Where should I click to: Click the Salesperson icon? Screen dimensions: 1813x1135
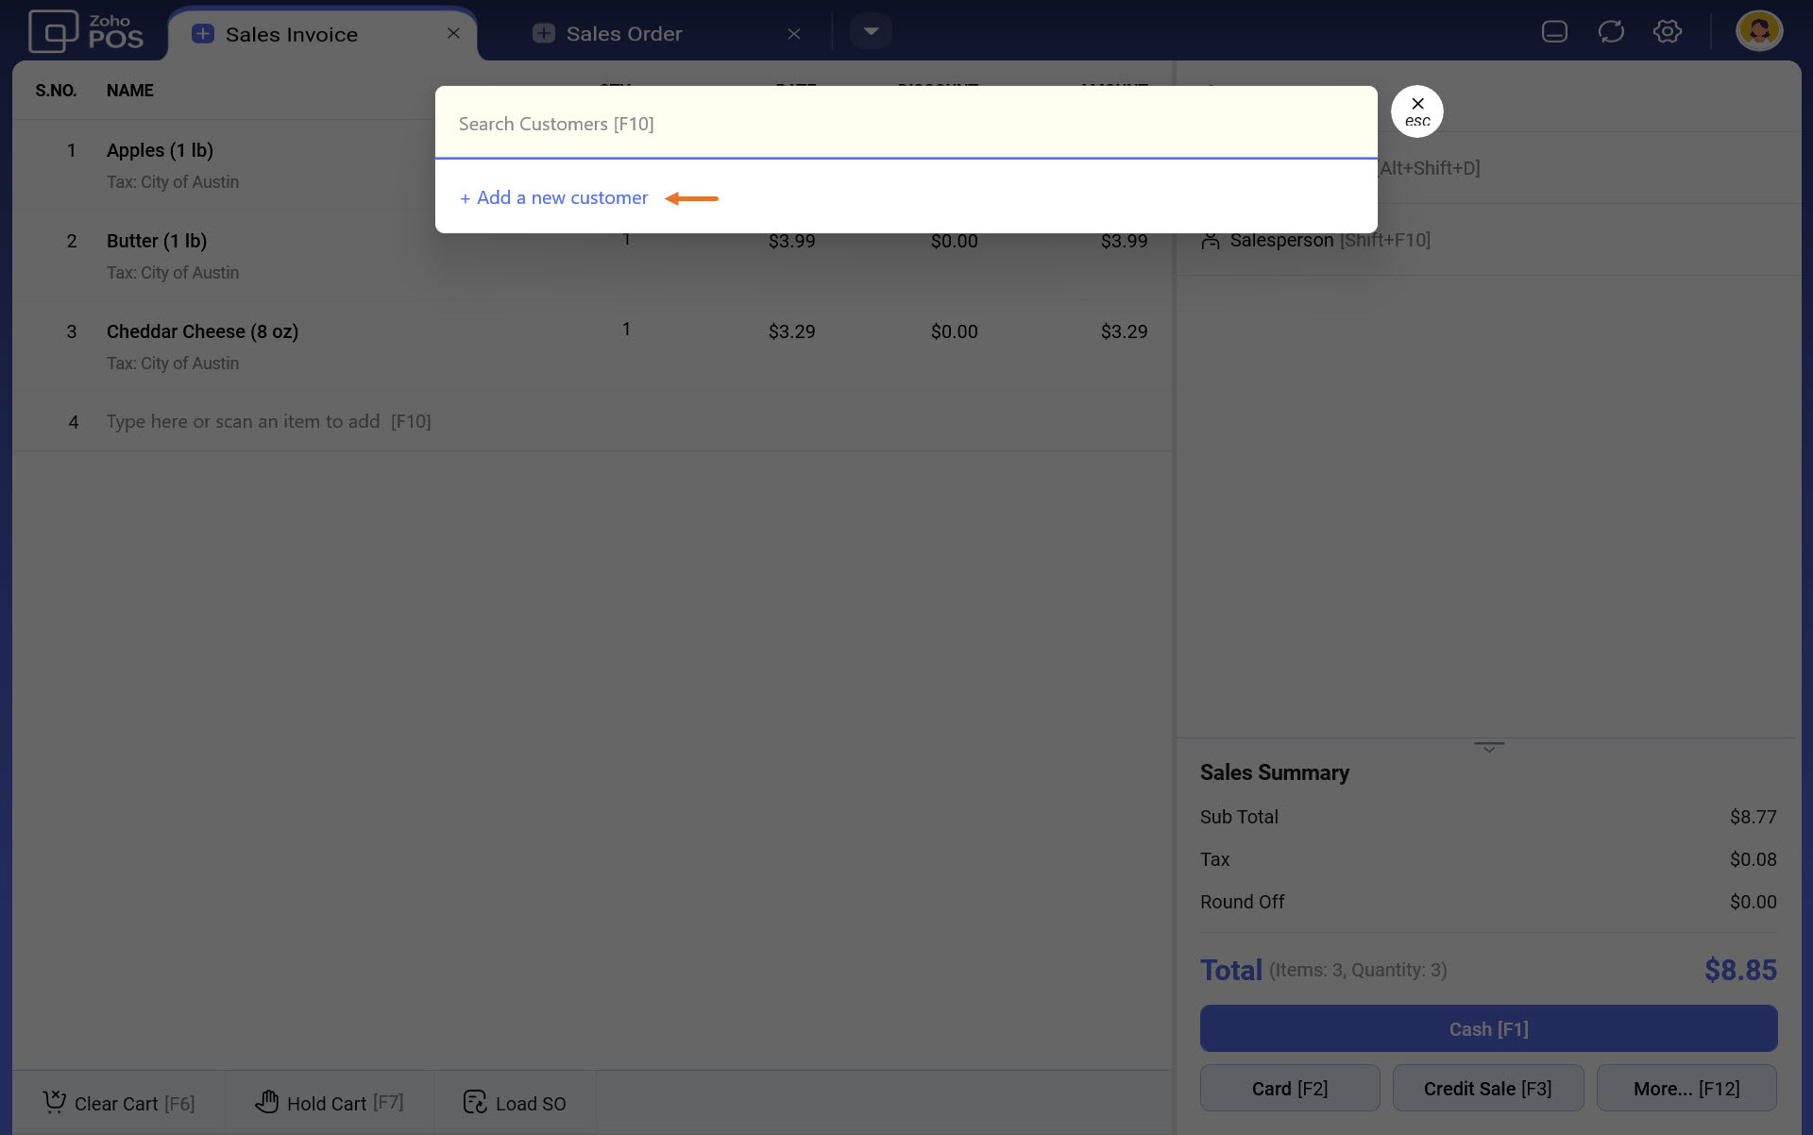coord(1210,241)
